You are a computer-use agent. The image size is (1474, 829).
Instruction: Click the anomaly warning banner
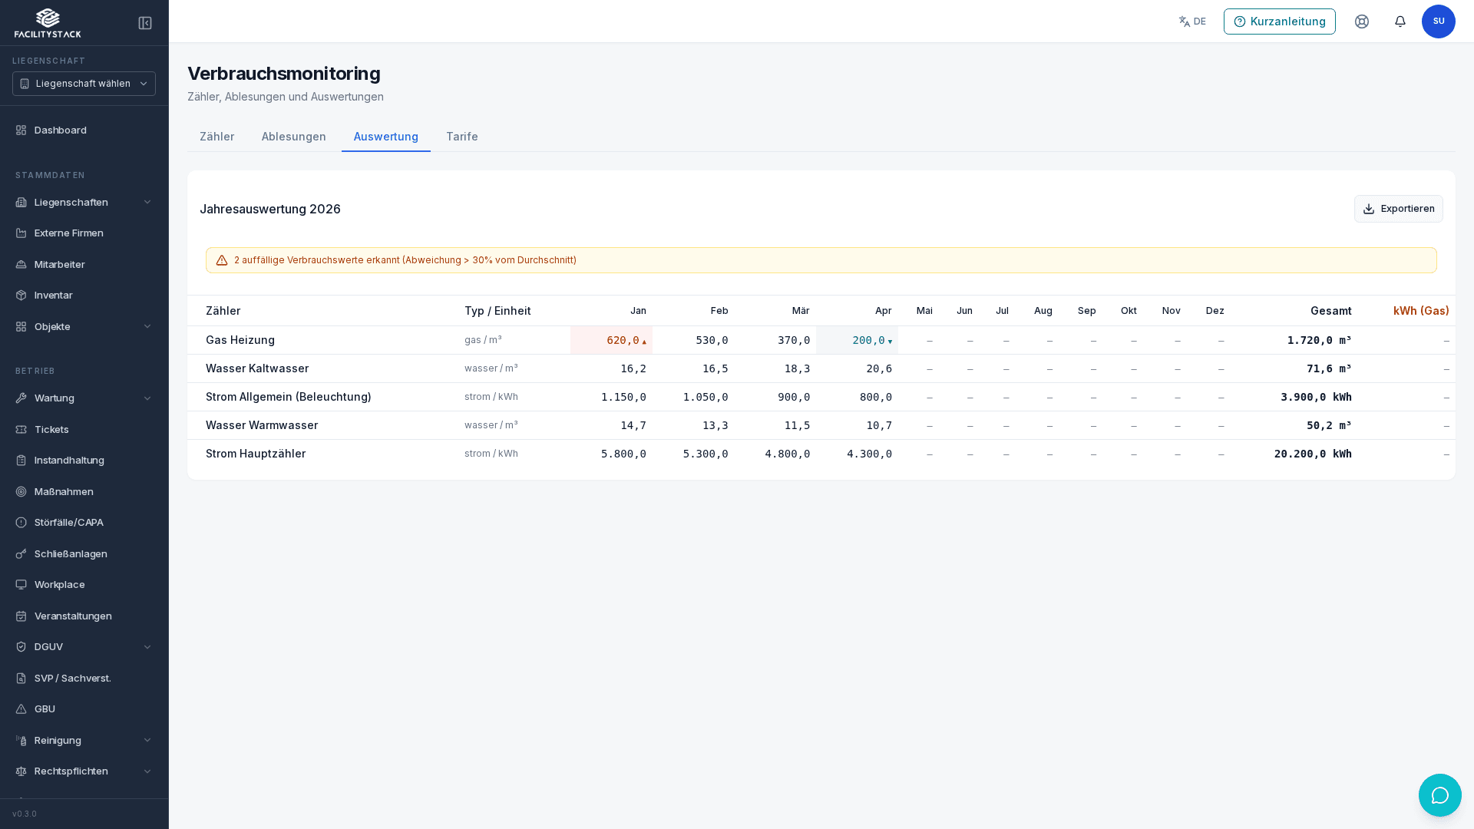click(821, 260)
